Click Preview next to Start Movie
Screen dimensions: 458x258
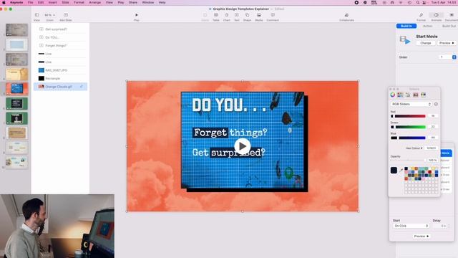click(447, 43)
